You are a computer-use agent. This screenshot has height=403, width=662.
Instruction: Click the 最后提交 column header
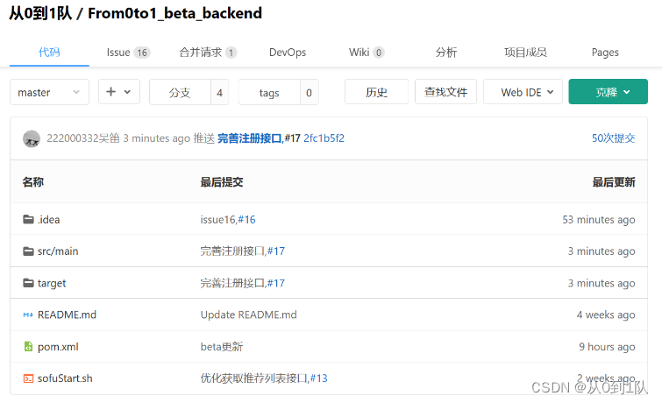[x=222, y=182]
